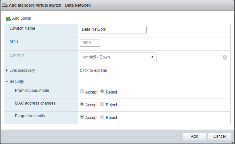235x144 pixels.
Task: Grab the dialog resize handle corner
Action: pos(233,142)
